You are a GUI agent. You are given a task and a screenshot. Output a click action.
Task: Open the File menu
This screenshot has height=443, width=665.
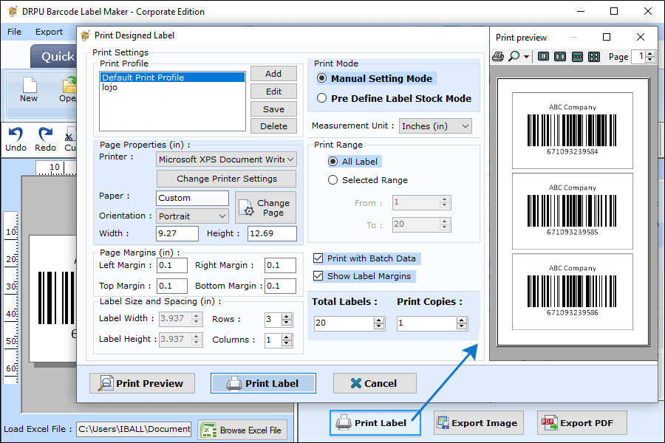coord(15,32)
